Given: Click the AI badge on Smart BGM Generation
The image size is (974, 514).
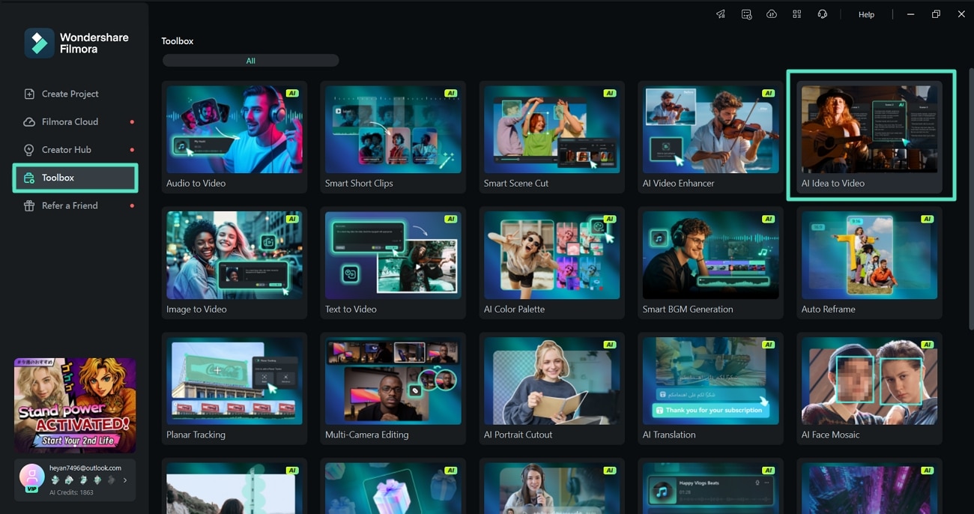Looking at the screenshot, I should [769, 220].
